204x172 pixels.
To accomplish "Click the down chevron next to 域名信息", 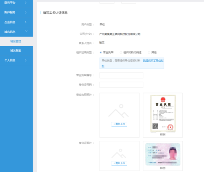I will [x=26, y=31].
